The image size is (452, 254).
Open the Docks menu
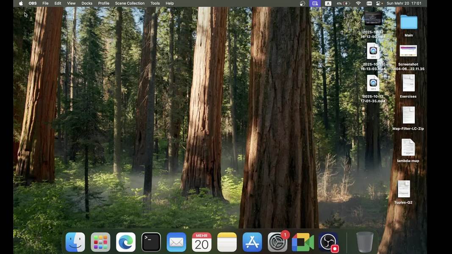pyautogui.click(x=87, y=3)
